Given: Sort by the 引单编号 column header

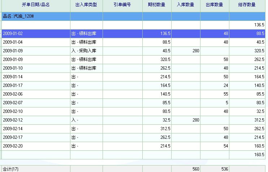Looking at the screenshot, I should 122,5.
